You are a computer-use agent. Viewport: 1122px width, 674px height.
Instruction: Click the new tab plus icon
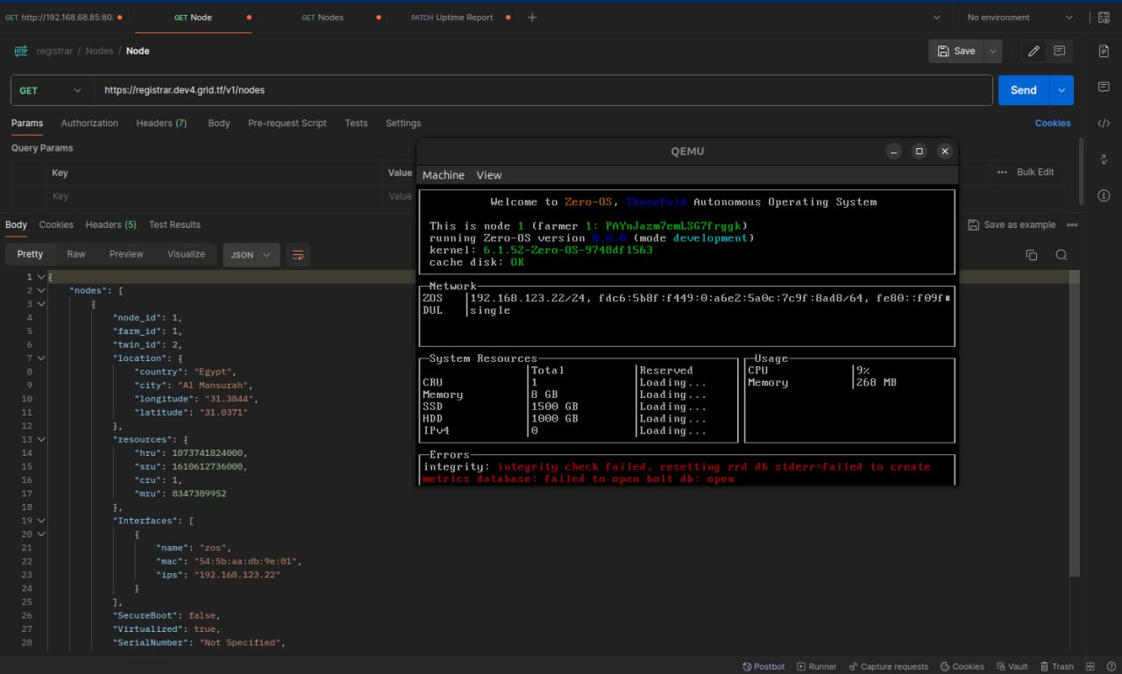point(532,18)
